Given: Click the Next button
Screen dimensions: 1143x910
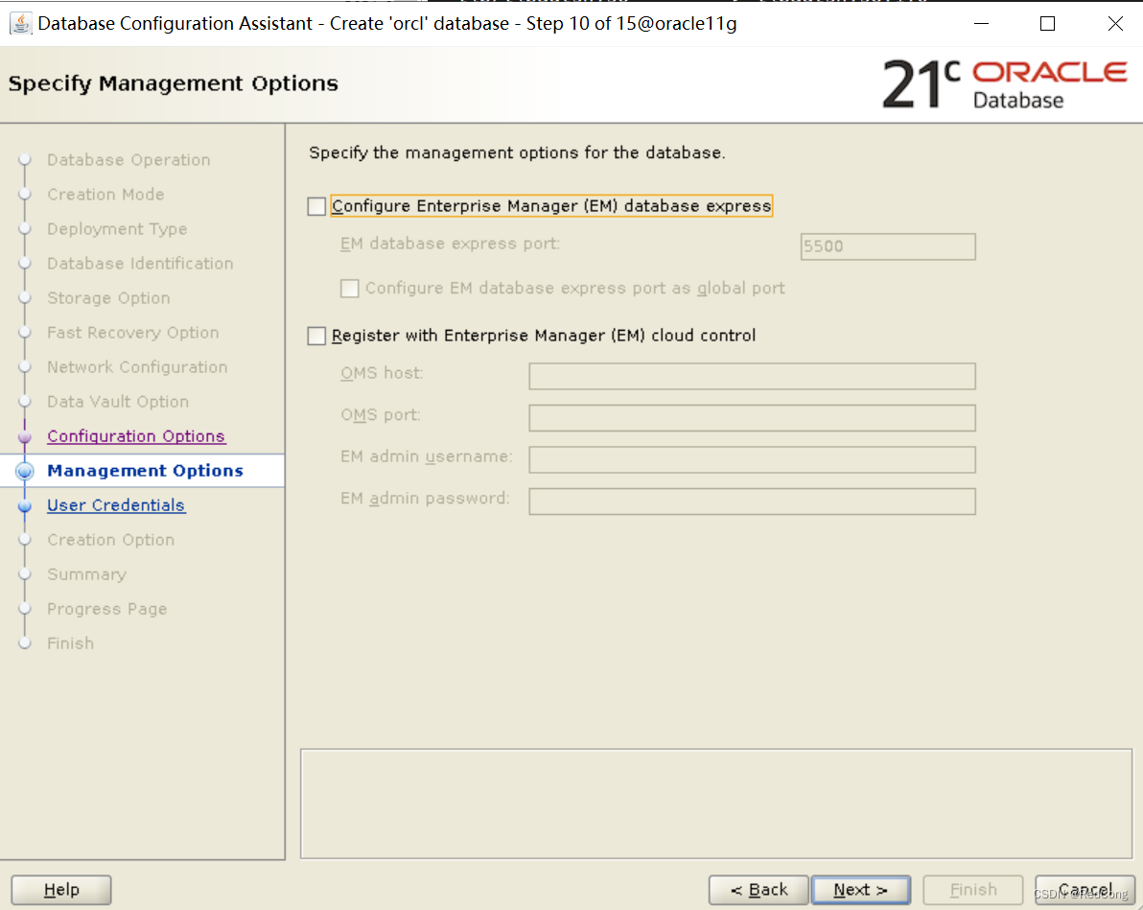Looking at the screenshot, I should [x=860, y=890].
